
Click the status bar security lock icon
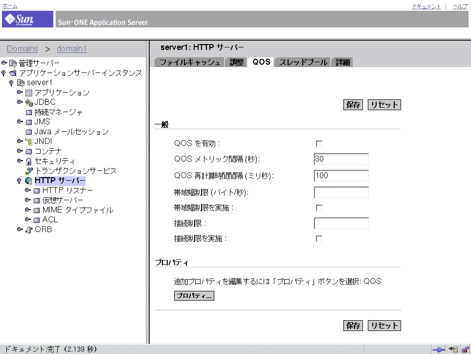pyautogui.click(x=465, y=350)
